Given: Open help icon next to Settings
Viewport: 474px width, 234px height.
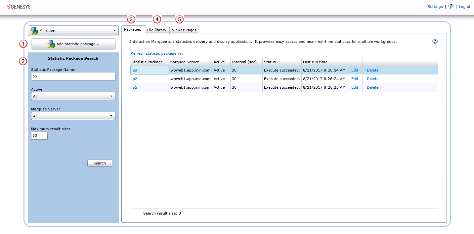Looking at the screenshot, I should point(451,6).
